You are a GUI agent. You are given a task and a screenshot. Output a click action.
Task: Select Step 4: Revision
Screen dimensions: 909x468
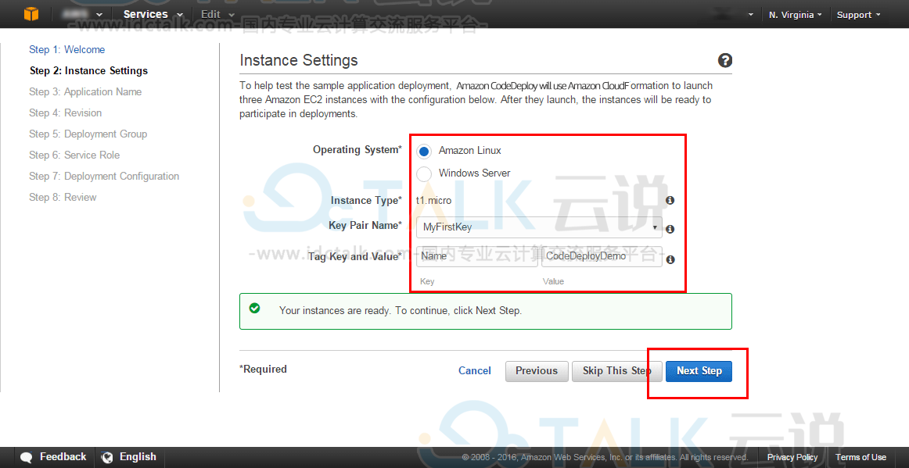[x=66, y=113]
